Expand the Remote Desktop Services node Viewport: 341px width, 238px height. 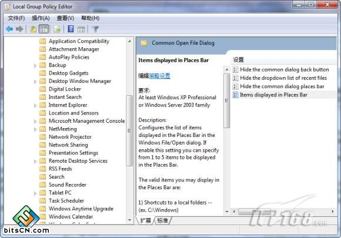tap(35, 161)
